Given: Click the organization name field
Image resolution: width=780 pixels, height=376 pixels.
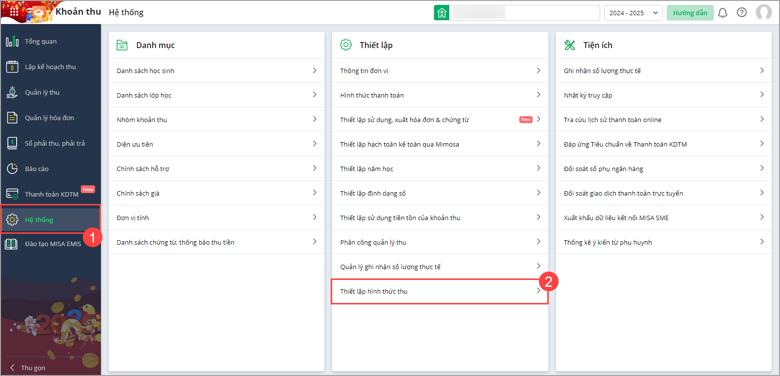Looking at the screenshot, I should [524, 13].
